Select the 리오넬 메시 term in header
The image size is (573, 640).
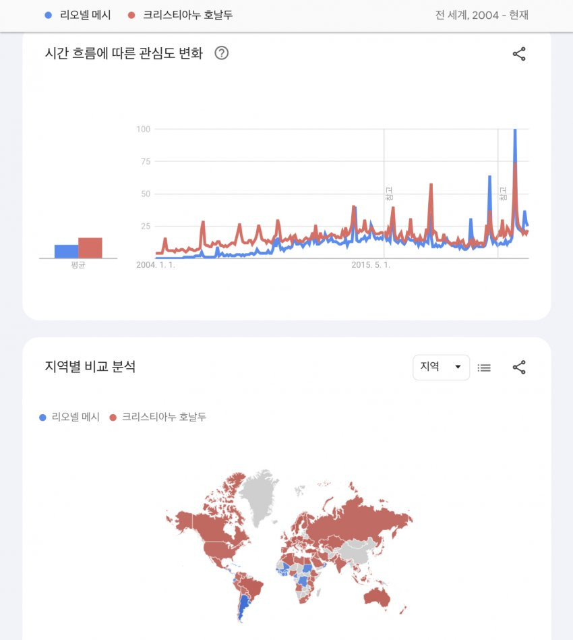[86, 15]
